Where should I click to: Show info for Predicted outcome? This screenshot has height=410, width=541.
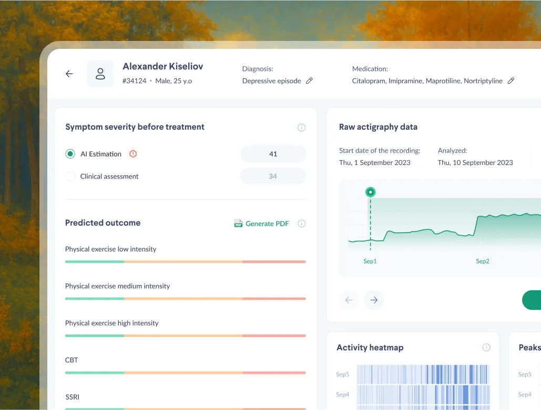coord(302,224)
